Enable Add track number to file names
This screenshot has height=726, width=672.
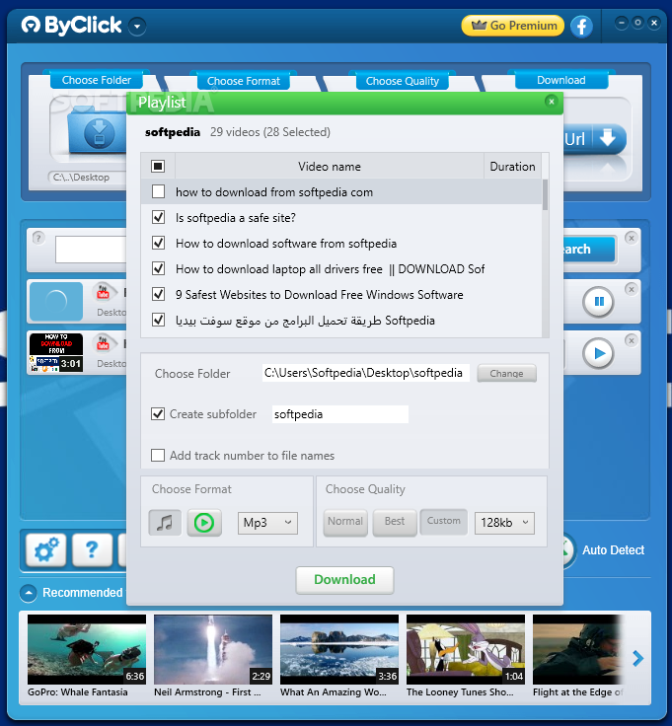point(158,455)
